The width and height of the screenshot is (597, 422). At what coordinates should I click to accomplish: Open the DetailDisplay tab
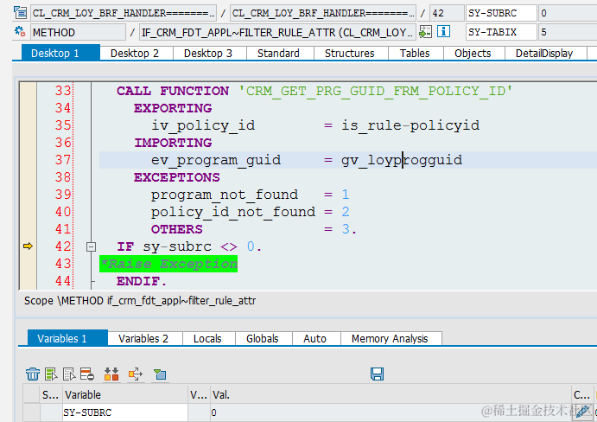pyautogui.click(x=544, y=53)
